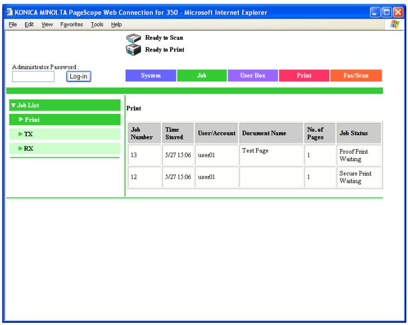Click the Test Page document name
This screenshot has width=408, height=325.
tap(255, 151)
